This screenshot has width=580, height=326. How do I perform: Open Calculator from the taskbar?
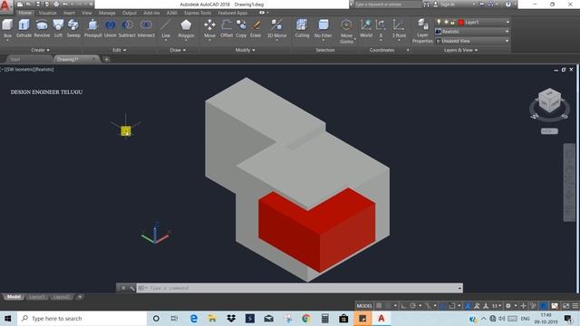[324, 318]
